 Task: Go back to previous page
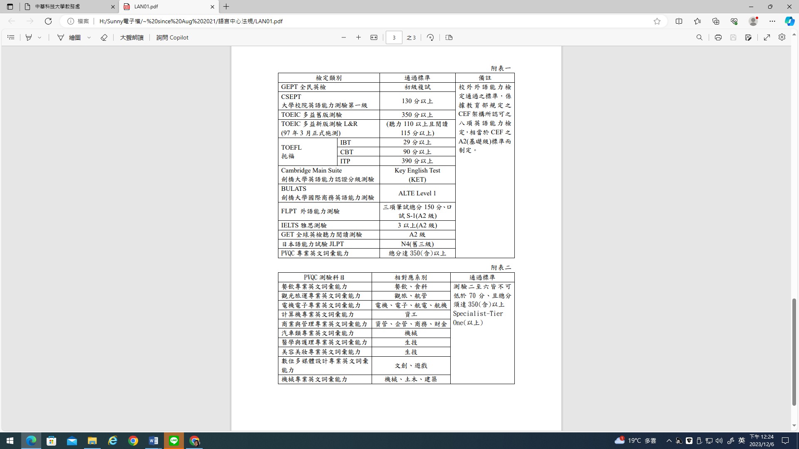point(12,21)
